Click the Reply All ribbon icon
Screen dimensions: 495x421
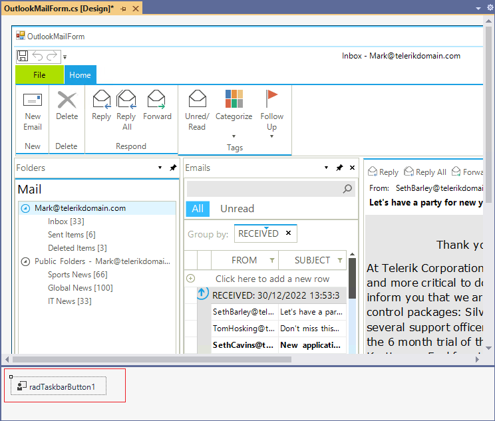[126, 99]
